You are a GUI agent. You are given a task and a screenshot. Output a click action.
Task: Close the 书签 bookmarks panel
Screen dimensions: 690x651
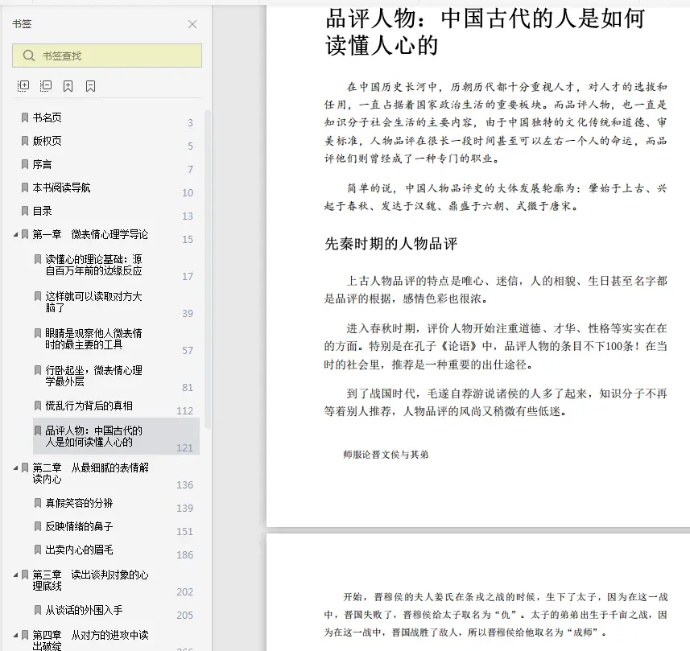pyautogui.click(x=192, y=24)
